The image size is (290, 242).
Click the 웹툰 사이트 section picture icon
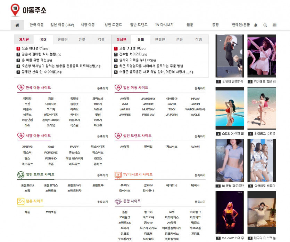[x=20, y=201]
